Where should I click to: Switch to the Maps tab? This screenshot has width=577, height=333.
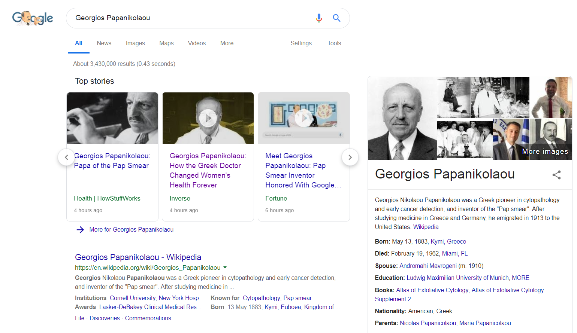click(166, 43)
